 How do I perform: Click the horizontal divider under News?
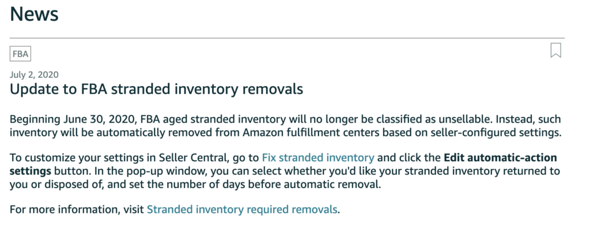287,38
